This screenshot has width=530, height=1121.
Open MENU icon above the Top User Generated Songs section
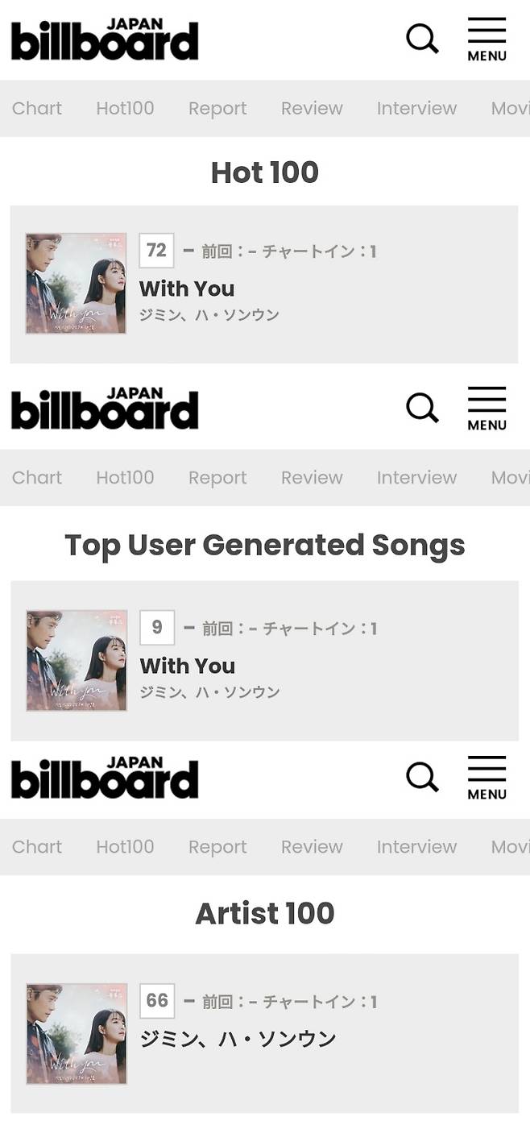[x=487, y=409]
